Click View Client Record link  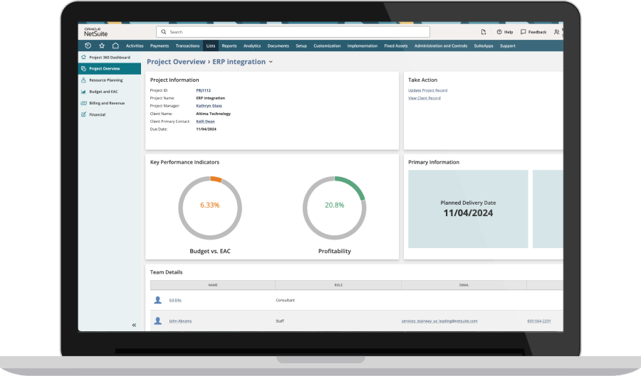424,98
